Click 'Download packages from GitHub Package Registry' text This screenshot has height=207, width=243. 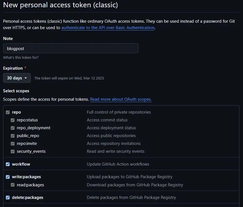(x=135, y=185)
